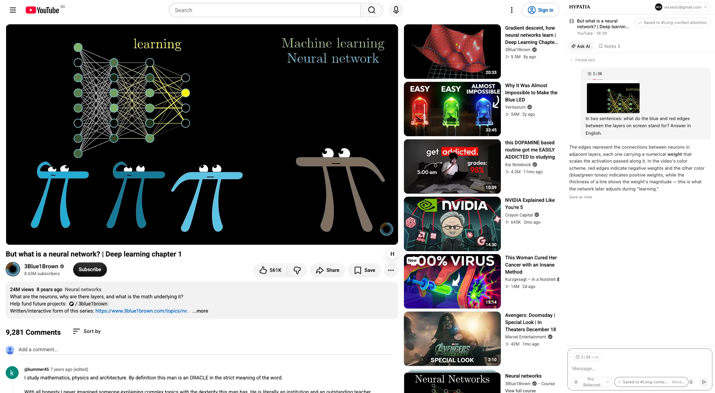This screenshot has height=393, width=715.
Task: Open the Kai Notebook channel link
Action: point(518,165)
